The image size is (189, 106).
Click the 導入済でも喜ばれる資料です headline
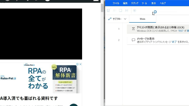[29, 98]
